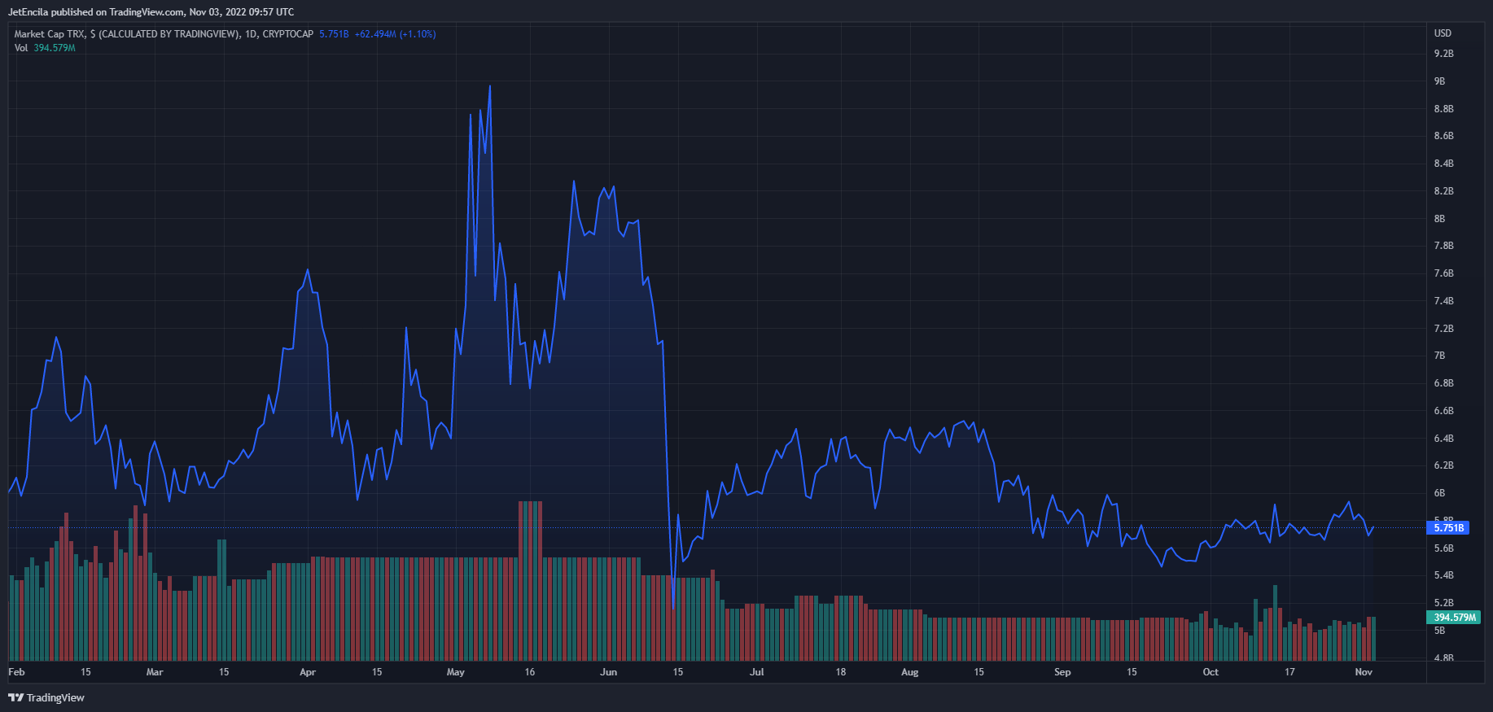Click the TradingView logo icon
Viewport: 1493px width, 712px height.
click(15, 697)
